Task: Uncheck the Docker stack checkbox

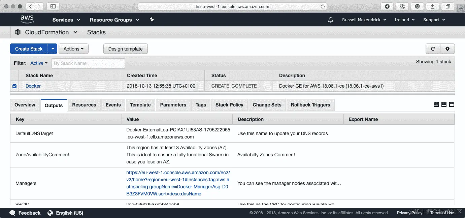Action: point(14,86)
